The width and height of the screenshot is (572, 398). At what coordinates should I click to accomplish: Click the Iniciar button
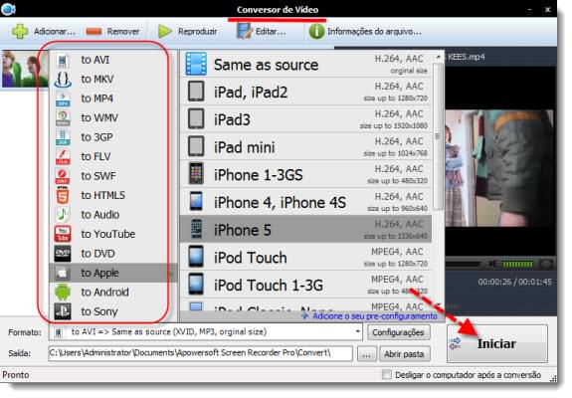coord(496,343)
